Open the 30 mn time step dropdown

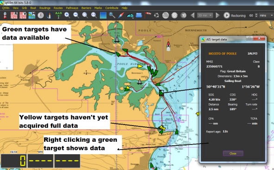[x=205, y=15]
